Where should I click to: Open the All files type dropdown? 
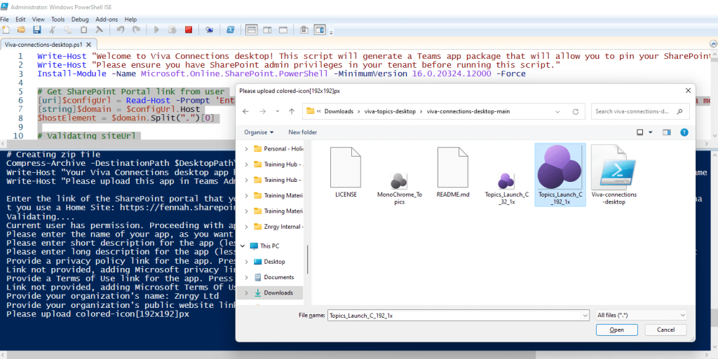click(x=639, y=316)
